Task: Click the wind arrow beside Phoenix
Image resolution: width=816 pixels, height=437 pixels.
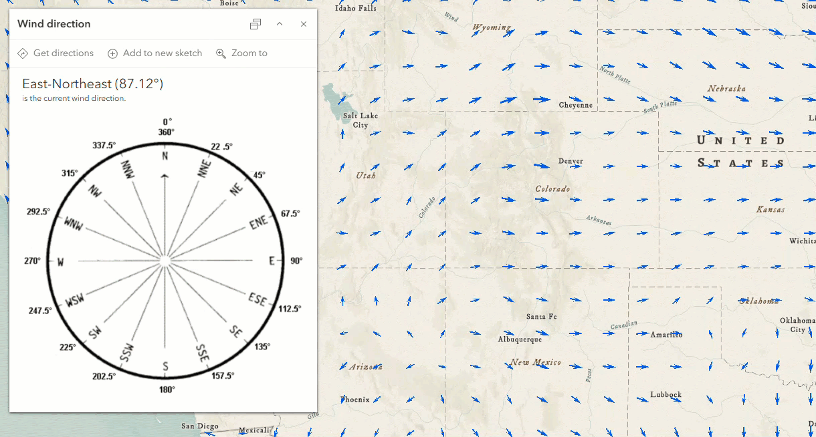Action: (x=378, y=398)
